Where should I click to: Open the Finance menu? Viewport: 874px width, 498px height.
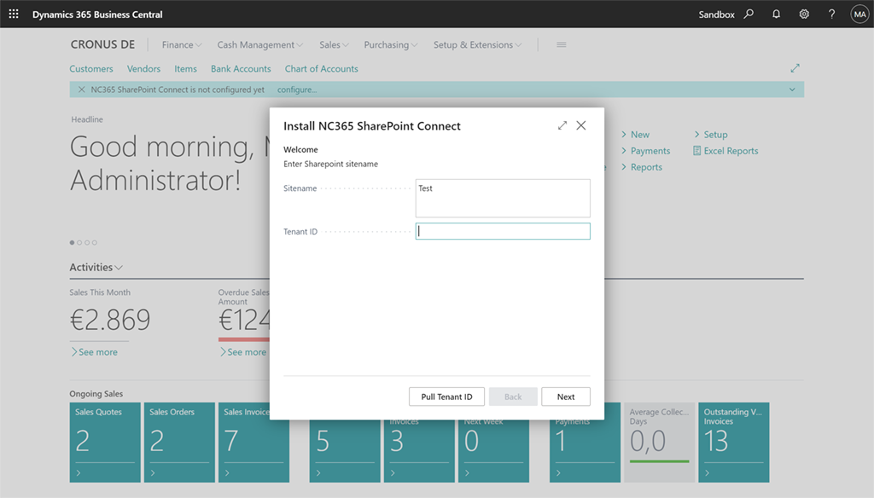pyautogui.click(x=182, y=44)
